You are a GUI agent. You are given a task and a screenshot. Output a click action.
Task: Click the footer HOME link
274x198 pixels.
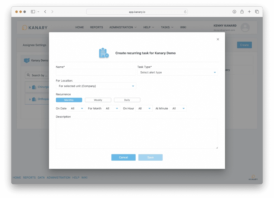point(17,177)
